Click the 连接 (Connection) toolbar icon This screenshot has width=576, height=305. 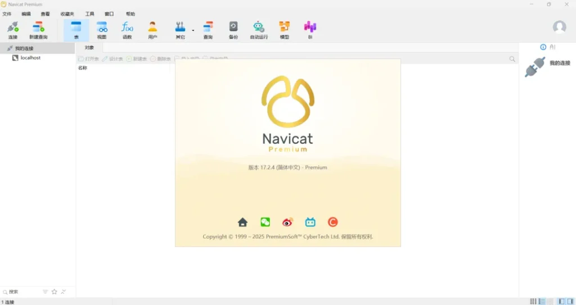[13, 30]
